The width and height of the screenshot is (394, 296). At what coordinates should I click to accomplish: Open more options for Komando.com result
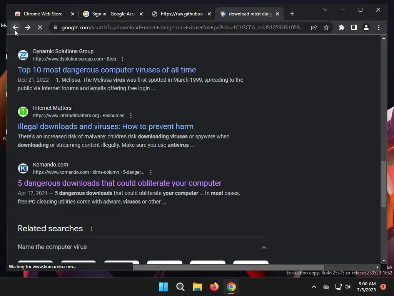point(151,172)
